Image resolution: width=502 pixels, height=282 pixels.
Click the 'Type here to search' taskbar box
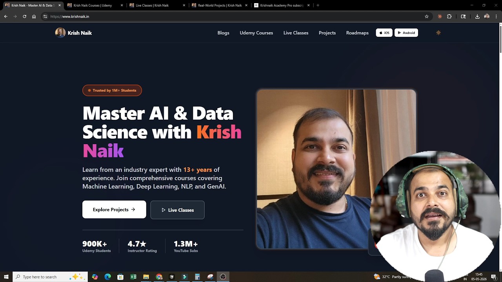pos(50,277)
